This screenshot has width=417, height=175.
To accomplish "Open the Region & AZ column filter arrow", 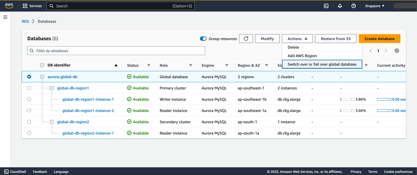I will [267, 65].
